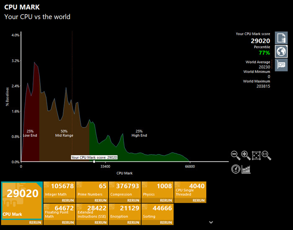Click the zoom out magnifier icon
This screenshot has height=230, width=293.
pos(236,156)
